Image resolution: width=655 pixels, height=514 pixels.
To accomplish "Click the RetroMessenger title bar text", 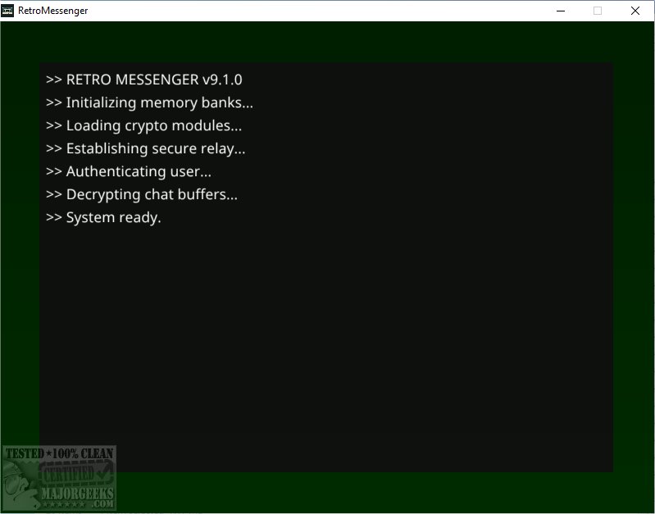I will pyautogui.click(x=53, y=11).
